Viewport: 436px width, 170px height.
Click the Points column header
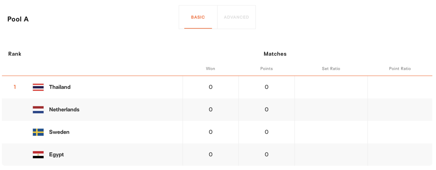tap(267, 69)
